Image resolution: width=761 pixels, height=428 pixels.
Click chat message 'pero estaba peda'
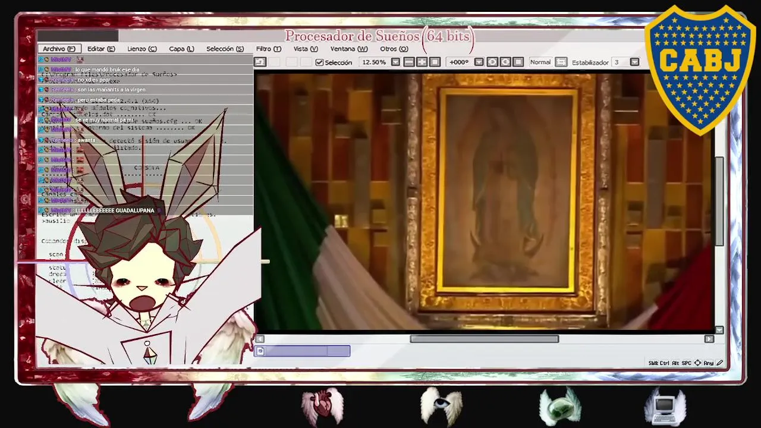coord(98,100)
